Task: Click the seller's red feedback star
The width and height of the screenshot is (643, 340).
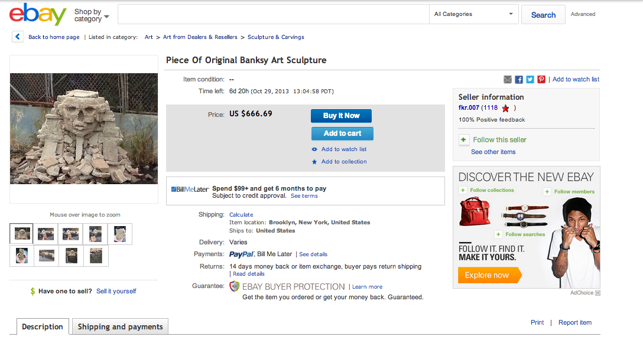Action: tap(505, 108)
